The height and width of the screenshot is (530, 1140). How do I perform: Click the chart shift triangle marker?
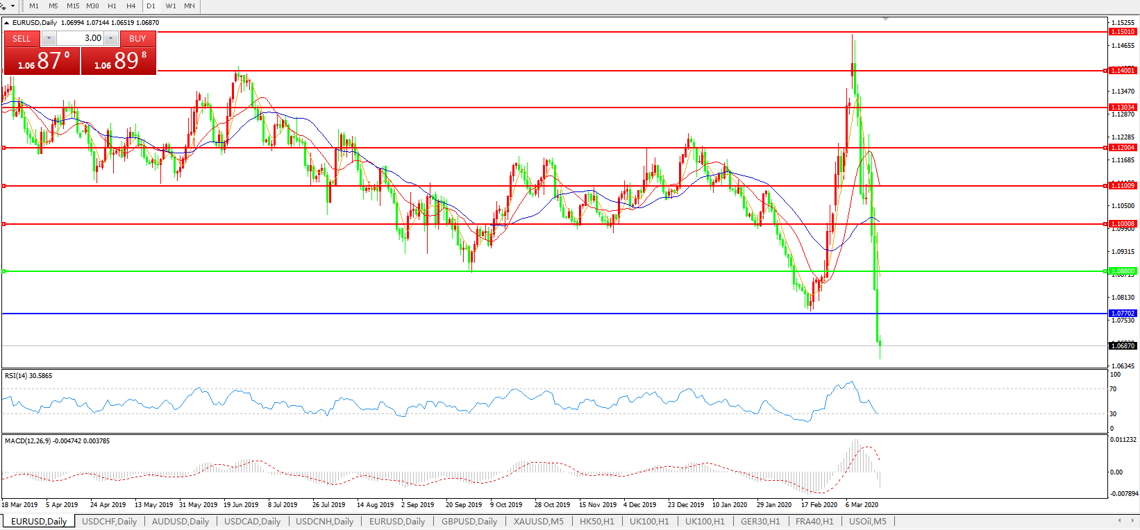tap(885, 19)
